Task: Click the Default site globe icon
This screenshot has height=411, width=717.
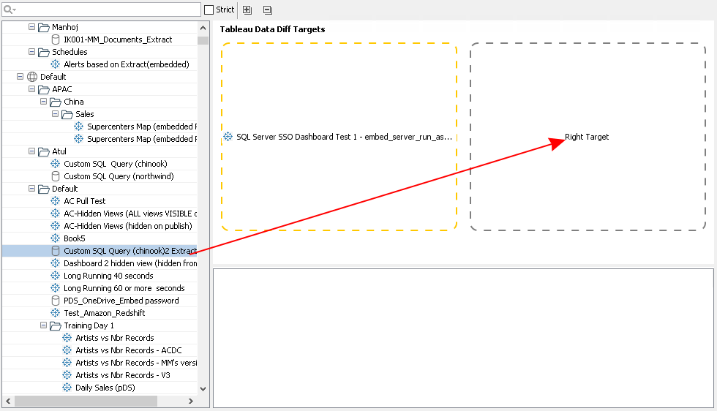Action: point(32,76)
